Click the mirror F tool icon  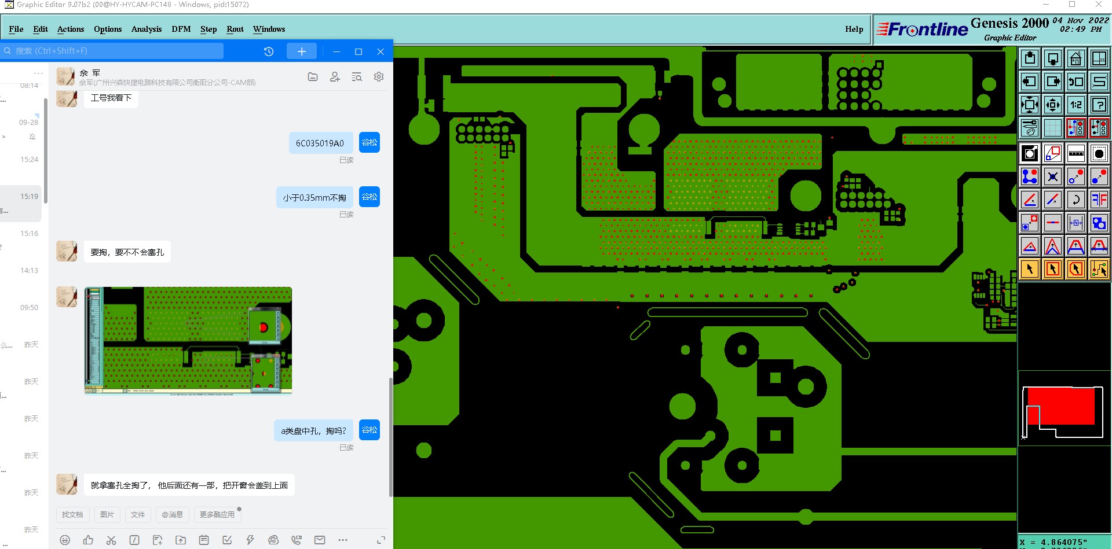point(1099,200)
